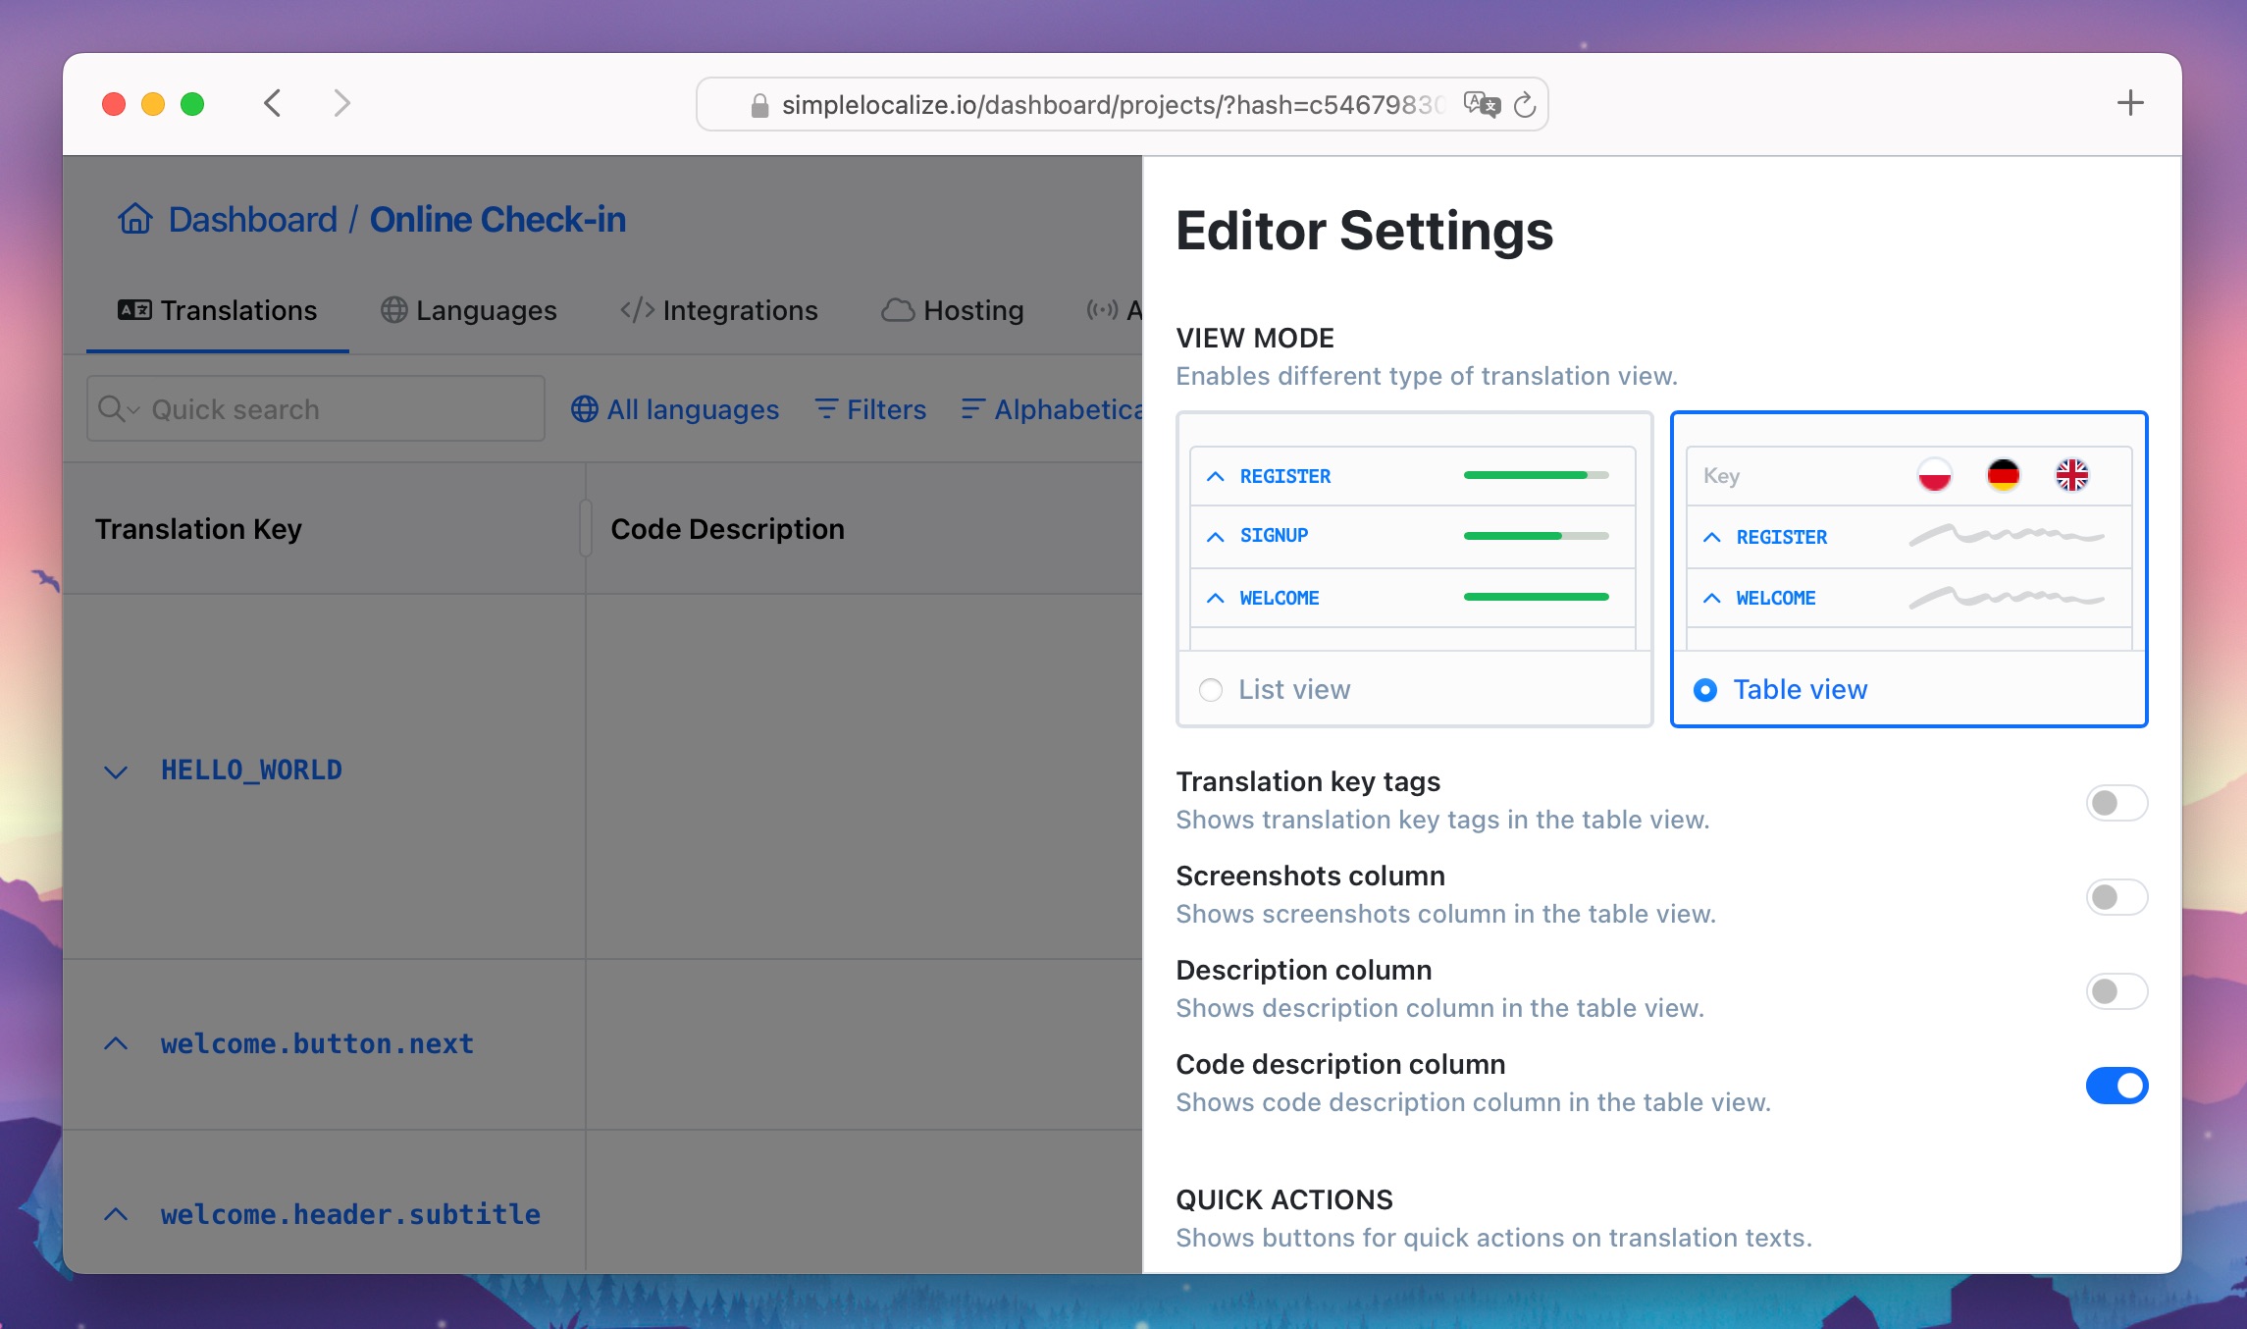
Task: Click the Hosting cloud icon
Action: pyautogui.click(x=897, y=310)
